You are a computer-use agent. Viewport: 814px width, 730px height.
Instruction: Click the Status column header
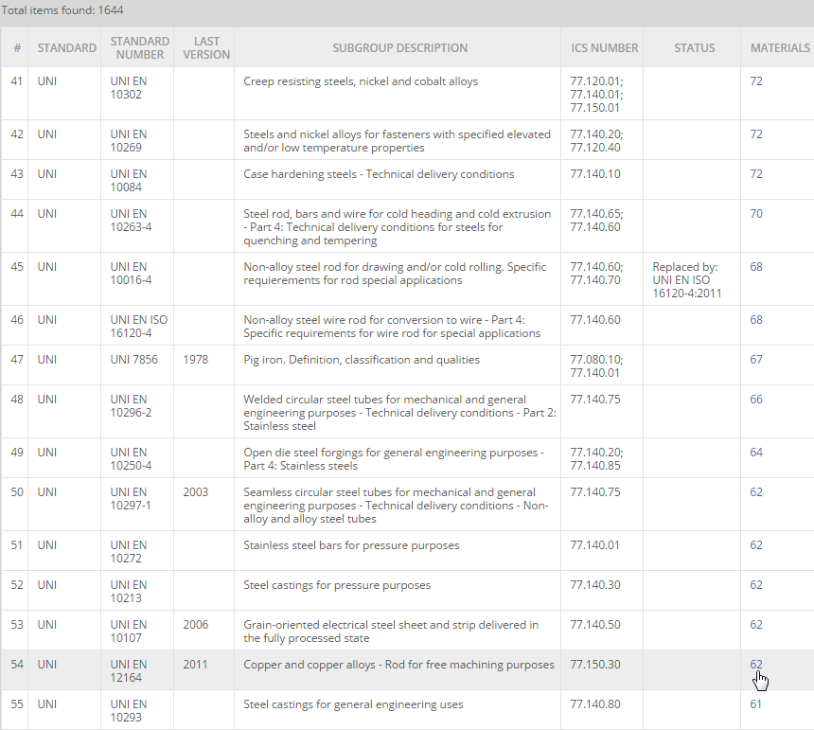point(694,47)
